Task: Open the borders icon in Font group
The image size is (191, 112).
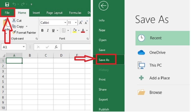Action: click(64, 30)
